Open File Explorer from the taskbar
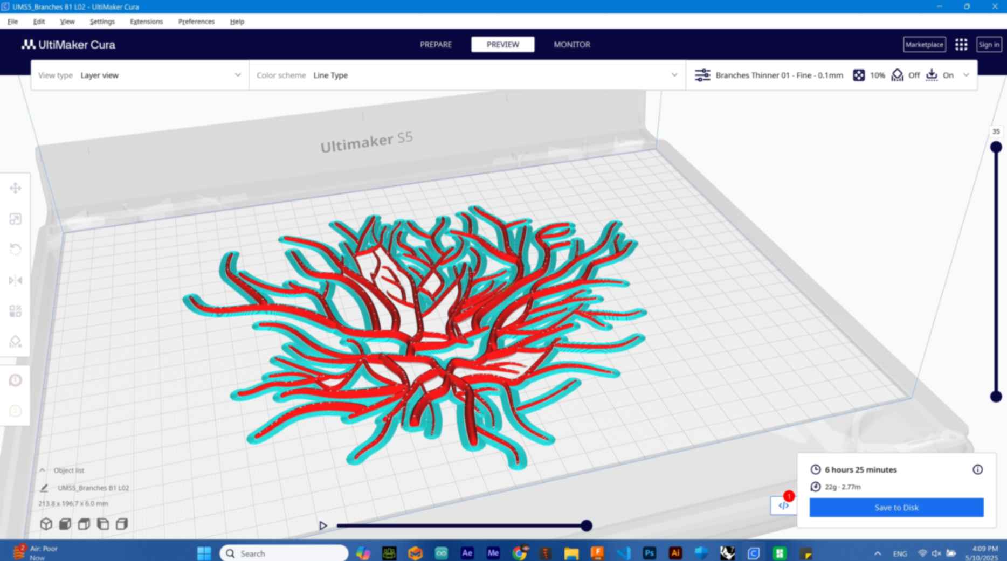This screenshot has height=561, width=1007. click(x=571, y=553)
